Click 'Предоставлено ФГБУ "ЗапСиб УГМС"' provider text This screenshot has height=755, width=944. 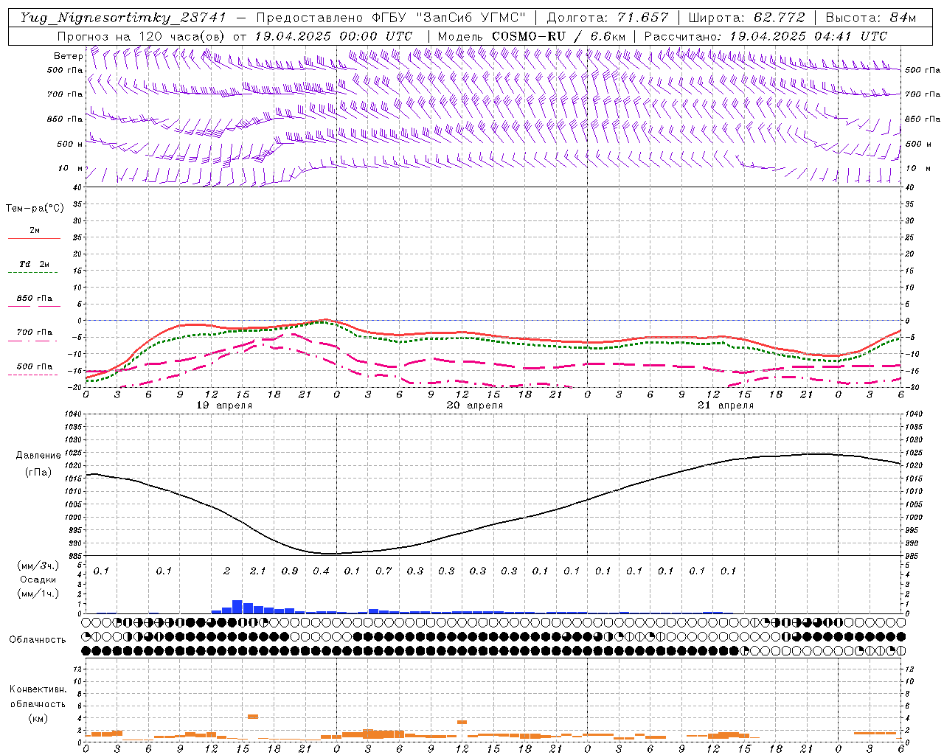tap(391, 18)
